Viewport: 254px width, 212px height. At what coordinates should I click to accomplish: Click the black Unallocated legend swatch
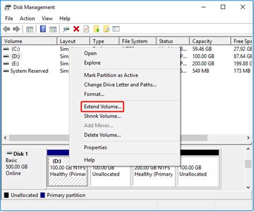(x=6, y=195)
